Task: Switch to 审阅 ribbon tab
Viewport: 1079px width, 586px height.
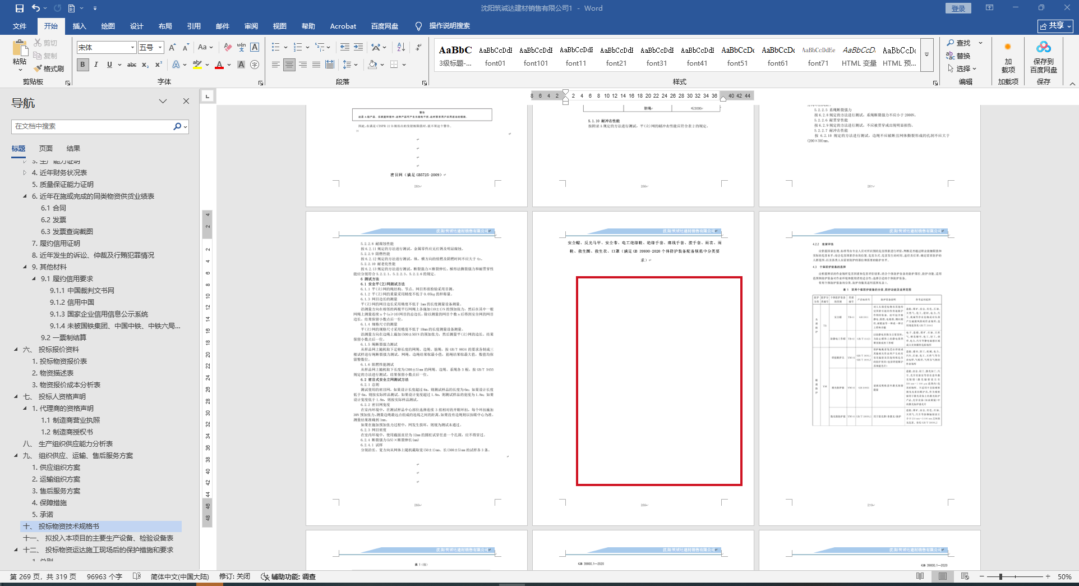Action: tap(251, 26)
